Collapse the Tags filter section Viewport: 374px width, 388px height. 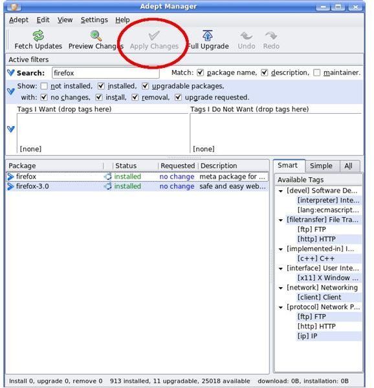tap(11, 129)
